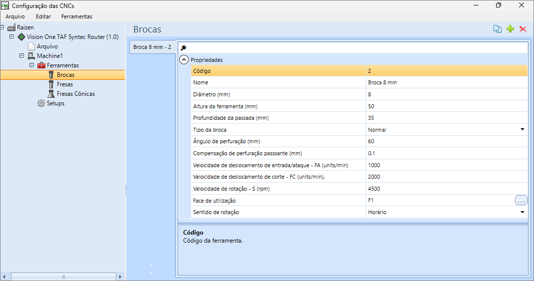
Task: Click the Brocas panel heading
Action: 147,29
